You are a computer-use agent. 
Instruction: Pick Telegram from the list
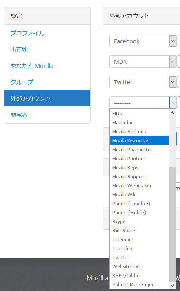(x=139, y=239)
